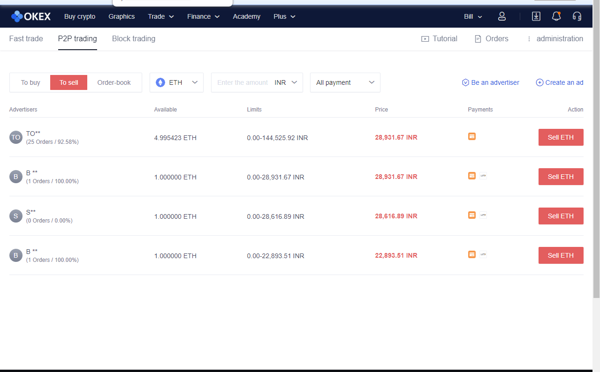
Task: Open the INR currency dropdown
Action: (x=286, y=82)
